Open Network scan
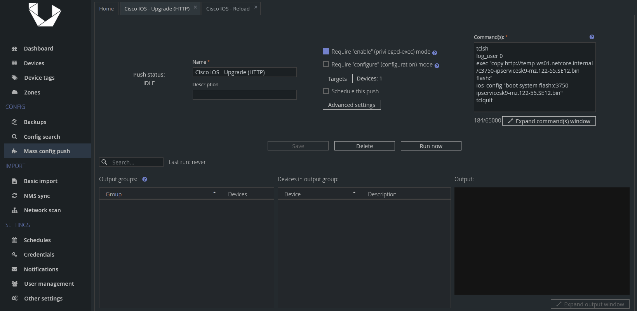 pyautogui.click(x=42, y=210)
